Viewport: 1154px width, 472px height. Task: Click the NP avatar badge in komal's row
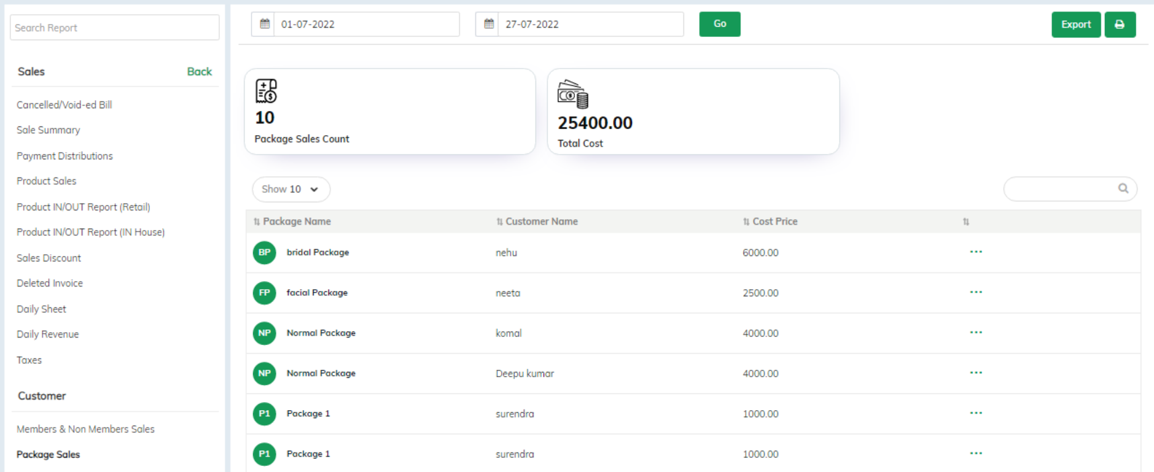click(264, 333)
